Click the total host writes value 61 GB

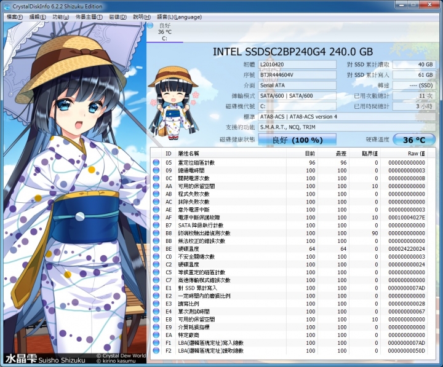pyautogui.click(x=414, y=75)
